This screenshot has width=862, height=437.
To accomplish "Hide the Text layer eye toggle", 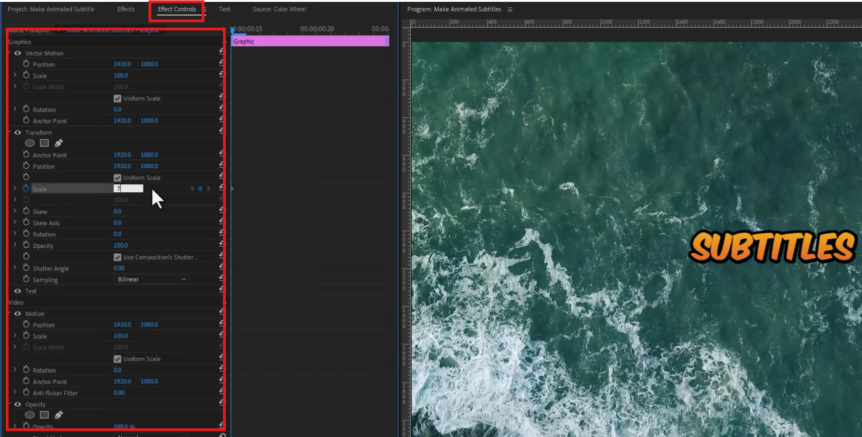I will pyautogui.click(x=18, y=291).
